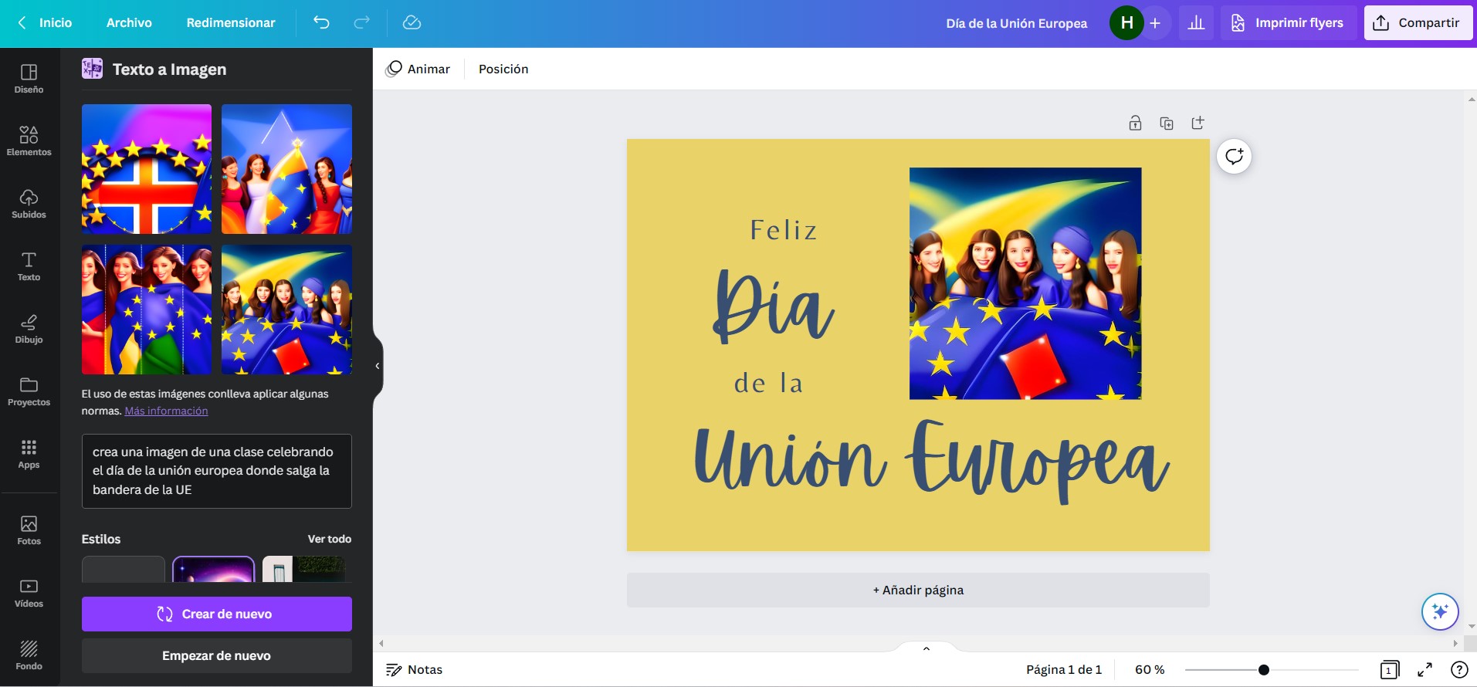Screen dimensions: 1477x687
Task: Open the Apps sidebar panel
Action: tap(29, 454)
